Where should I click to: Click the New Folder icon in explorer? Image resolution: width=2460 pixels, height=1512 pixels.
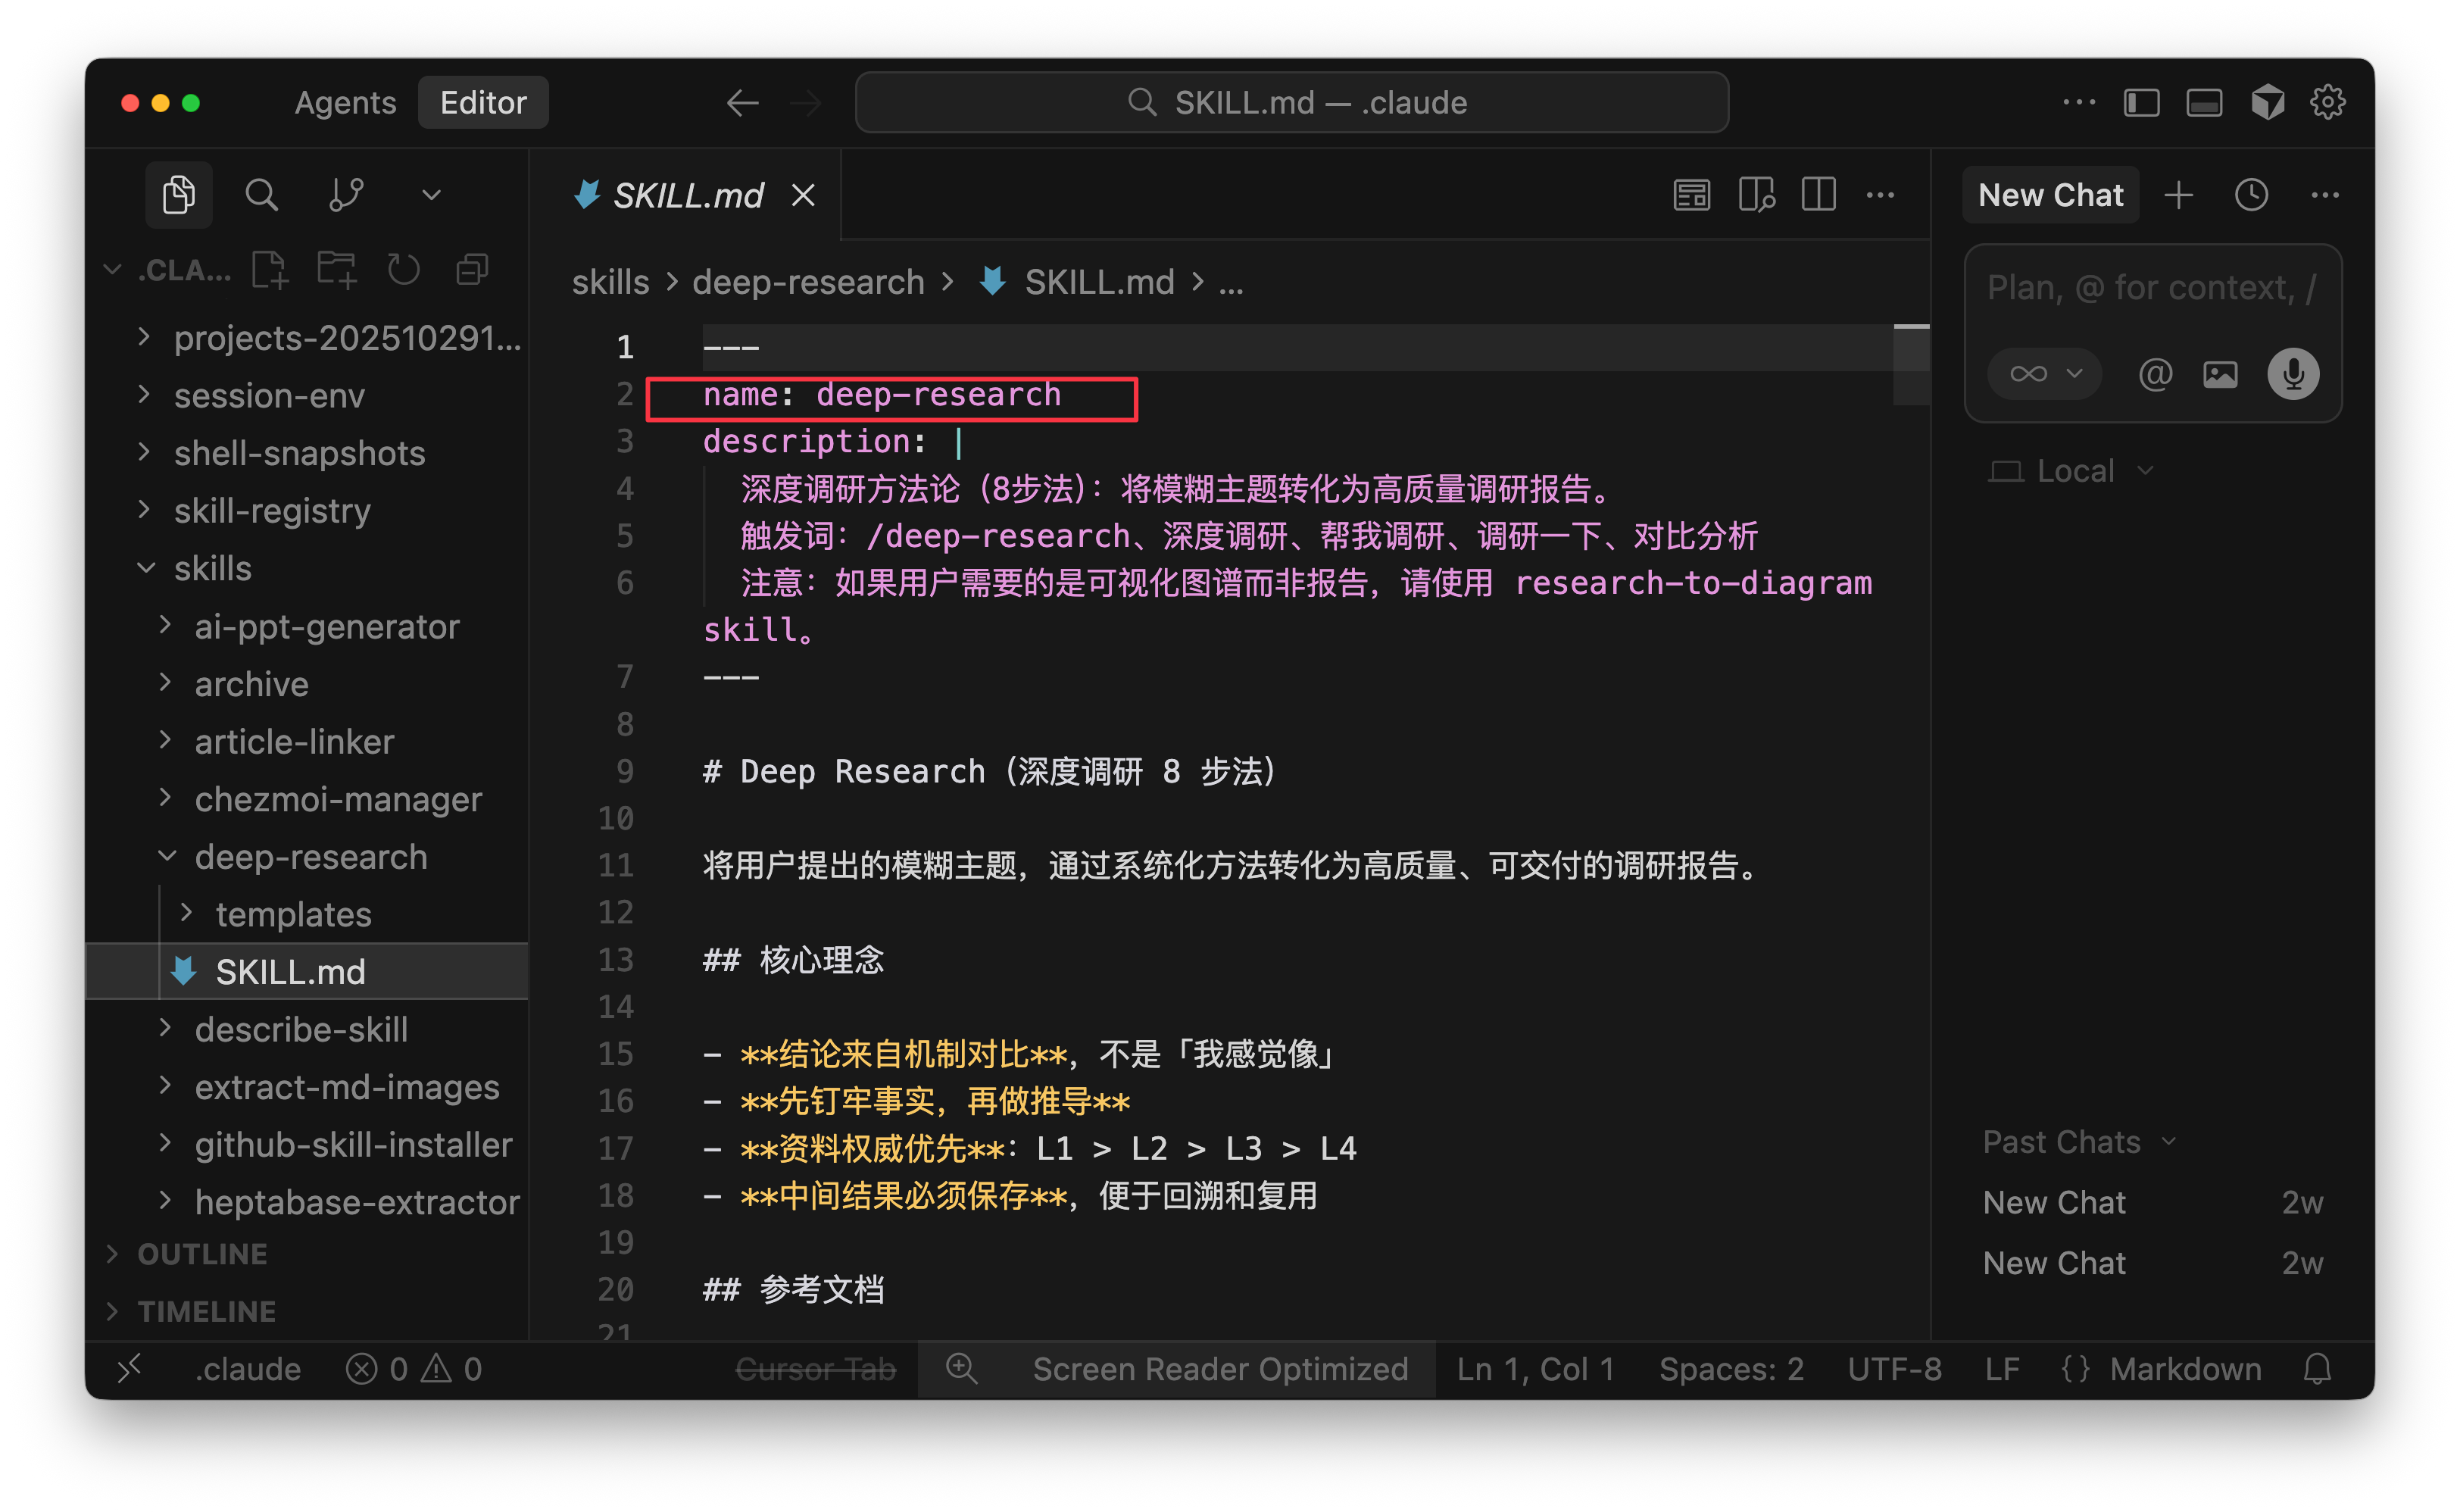coord(337,269)
